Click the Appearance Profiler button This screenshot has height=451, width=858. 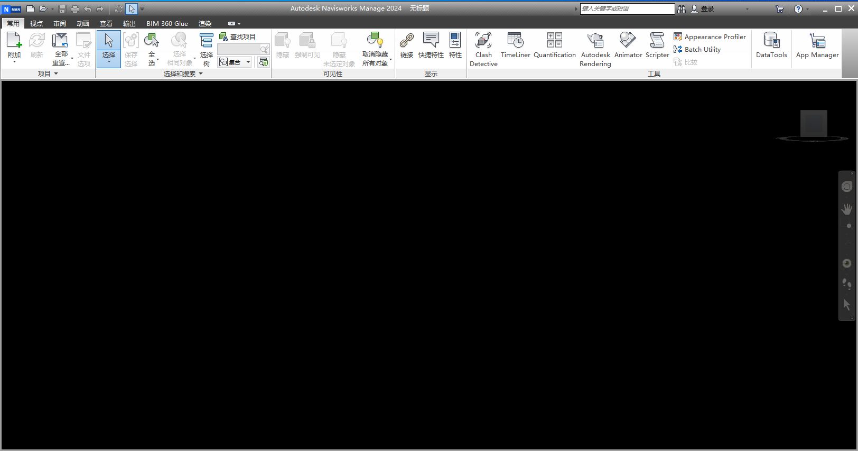pos(710,36)
